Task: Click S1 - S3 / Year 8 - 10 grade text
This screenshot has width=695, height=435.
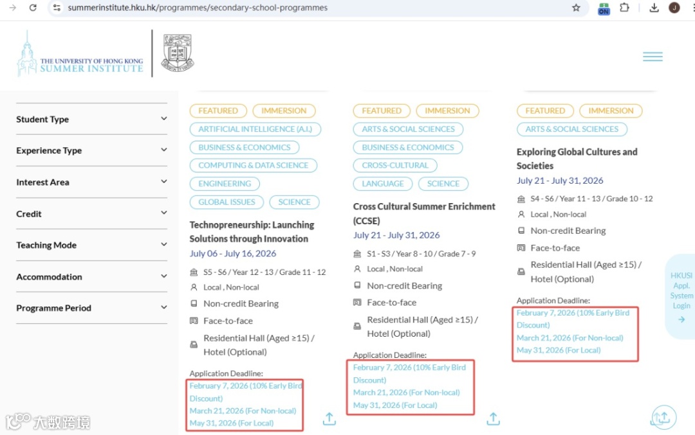Action: [x=421, y=254]
